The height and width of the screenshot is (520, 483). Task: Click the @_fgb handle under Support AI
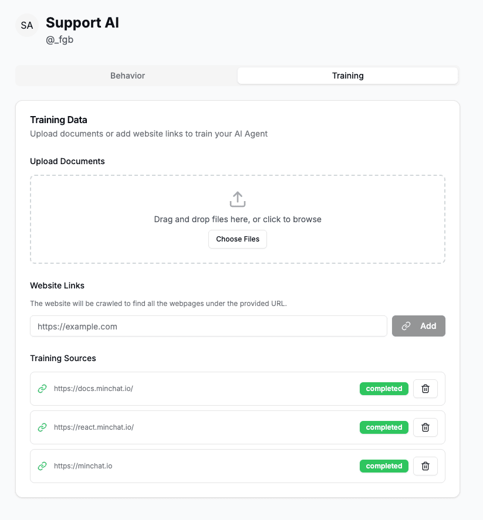click(60, 39)
